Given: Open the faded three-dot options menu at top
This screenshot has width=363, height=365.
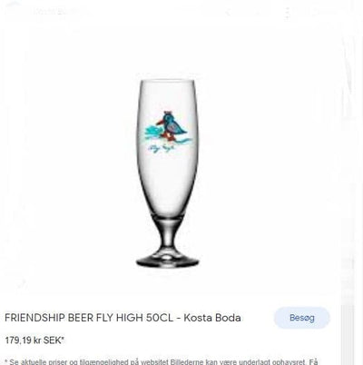Looking at the screenshot, I should (288, 13).
